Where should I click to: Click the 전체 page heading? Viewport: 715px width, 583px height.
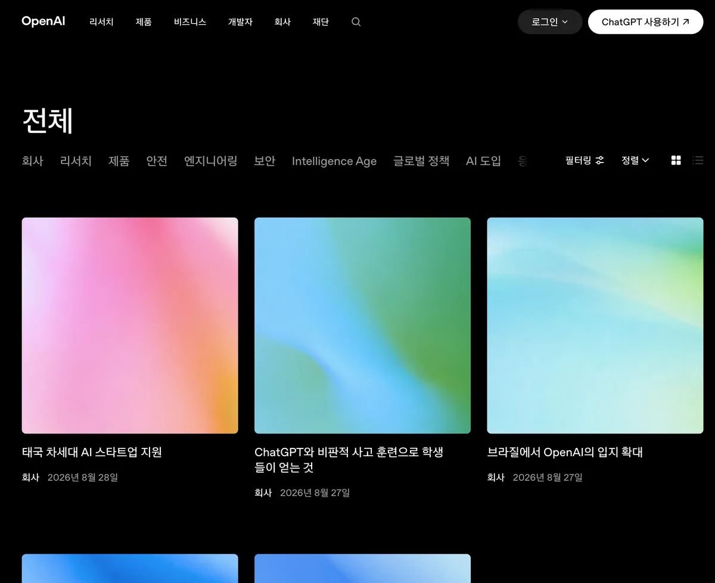pyautogui.click(x=47, y=121)
